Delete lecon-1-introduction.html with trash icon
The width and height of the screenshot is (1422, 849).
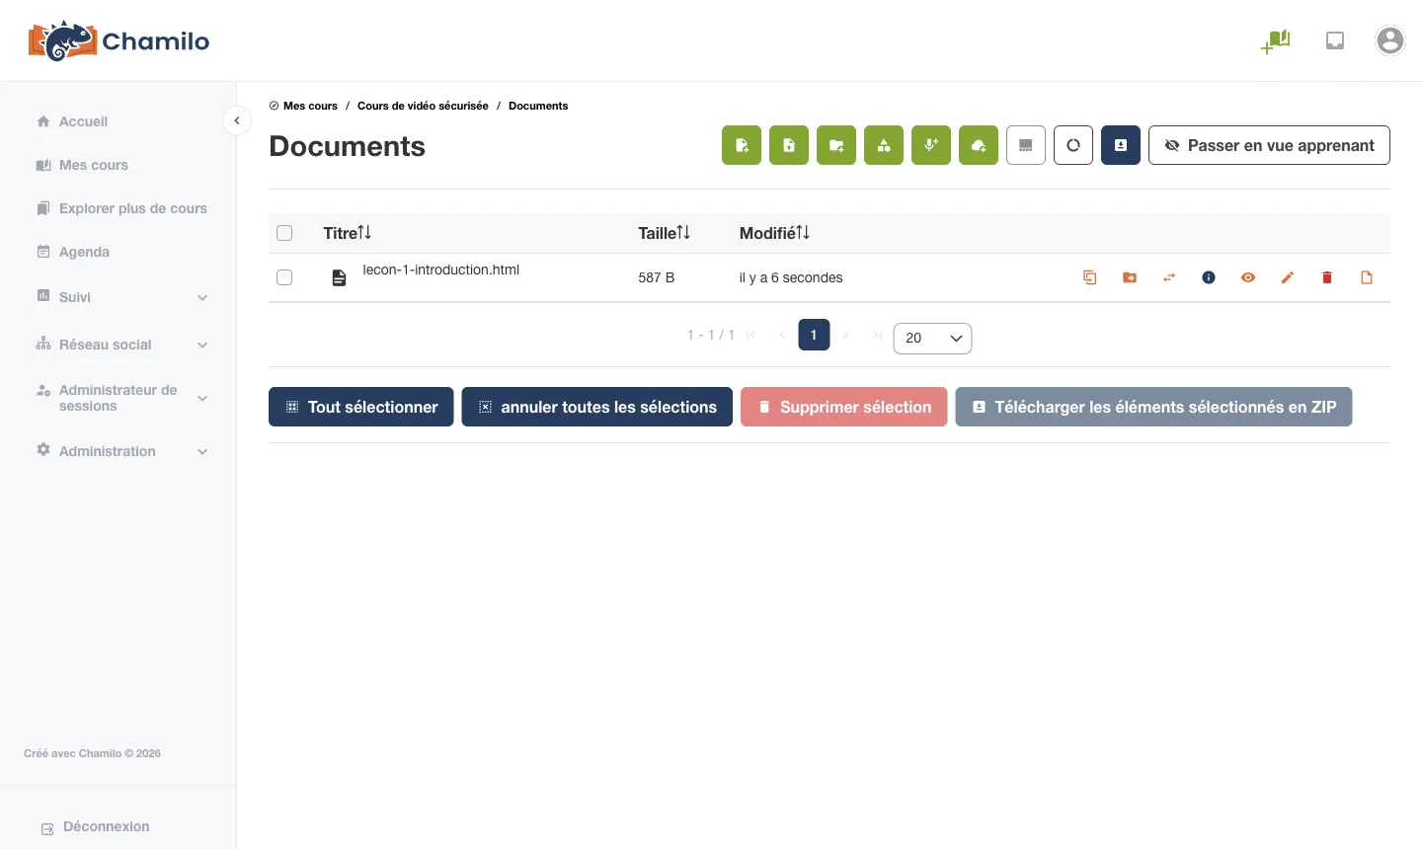tap(1327, 277)
